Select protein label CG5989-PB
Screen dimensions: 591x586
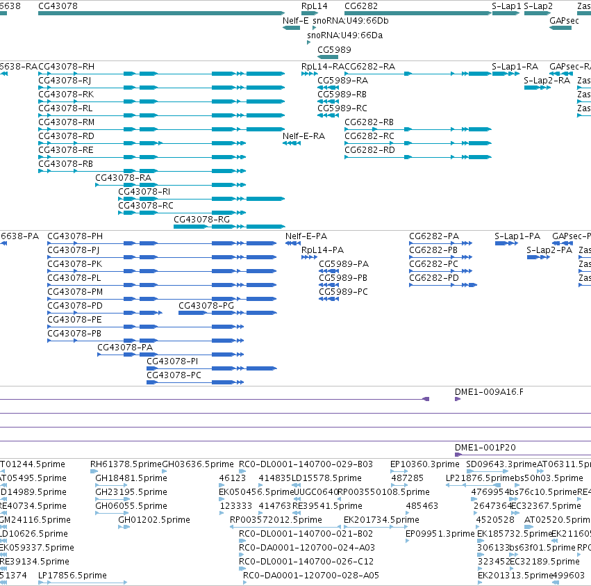pos(343,278)
